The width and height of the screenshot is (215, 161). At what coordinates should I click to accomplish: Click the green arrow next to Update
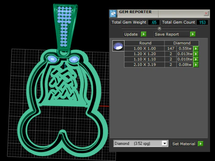(x=144, y=34)
